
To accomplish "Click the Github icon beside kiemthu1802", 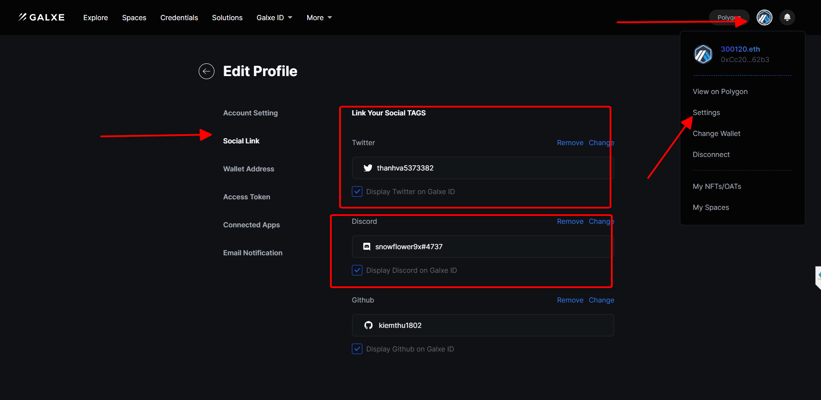I will click(x=368, y=325).
